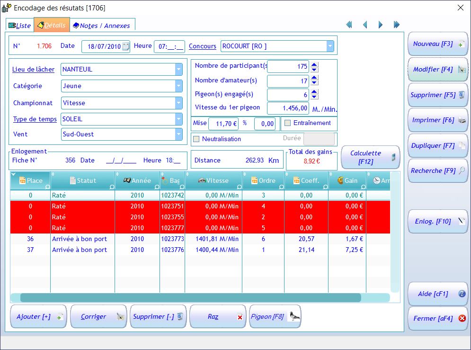Follow the Type de temps link
This screenshot has width=471, height=350.
[x=35, y=119]
